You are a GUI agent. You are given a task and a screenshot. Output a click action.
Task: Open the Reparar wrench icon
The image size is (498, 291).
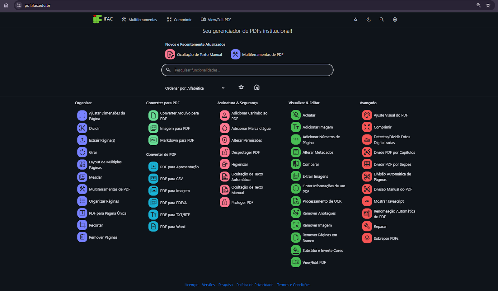[367, 226]
